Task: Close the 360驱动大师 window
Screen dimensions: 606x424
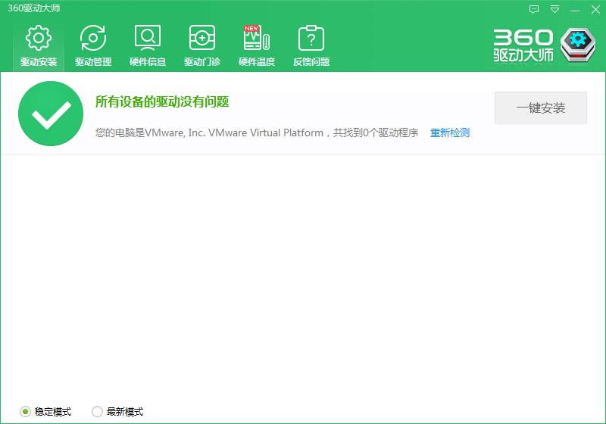Action: (x=595, y=10)
